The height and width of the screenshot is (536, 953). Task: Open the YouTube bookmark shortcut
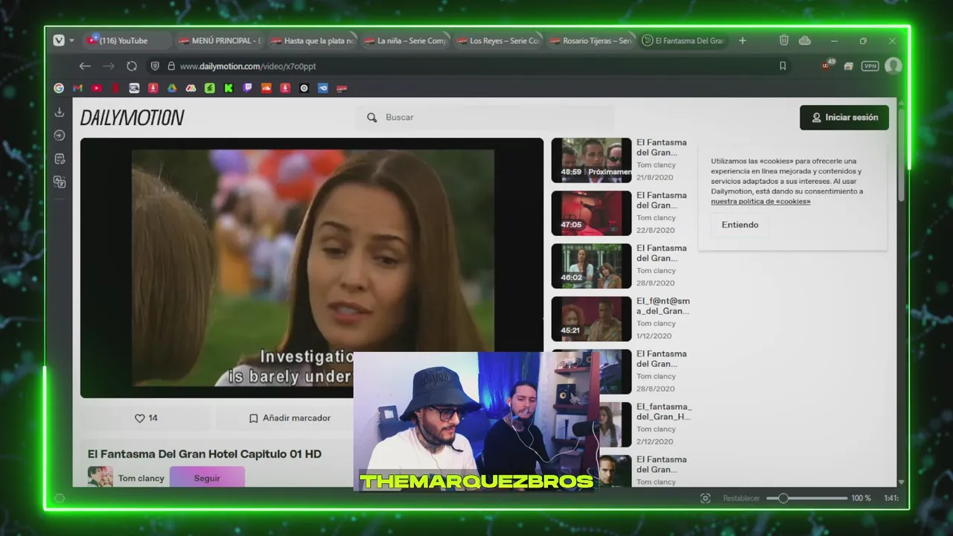[x=96, y=88]
